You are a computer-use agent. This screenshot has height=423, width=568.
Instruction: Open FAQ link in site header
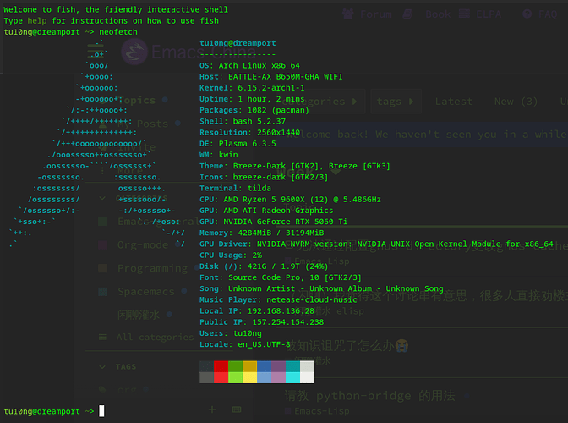pyautogui.click(x=548, y=14)
